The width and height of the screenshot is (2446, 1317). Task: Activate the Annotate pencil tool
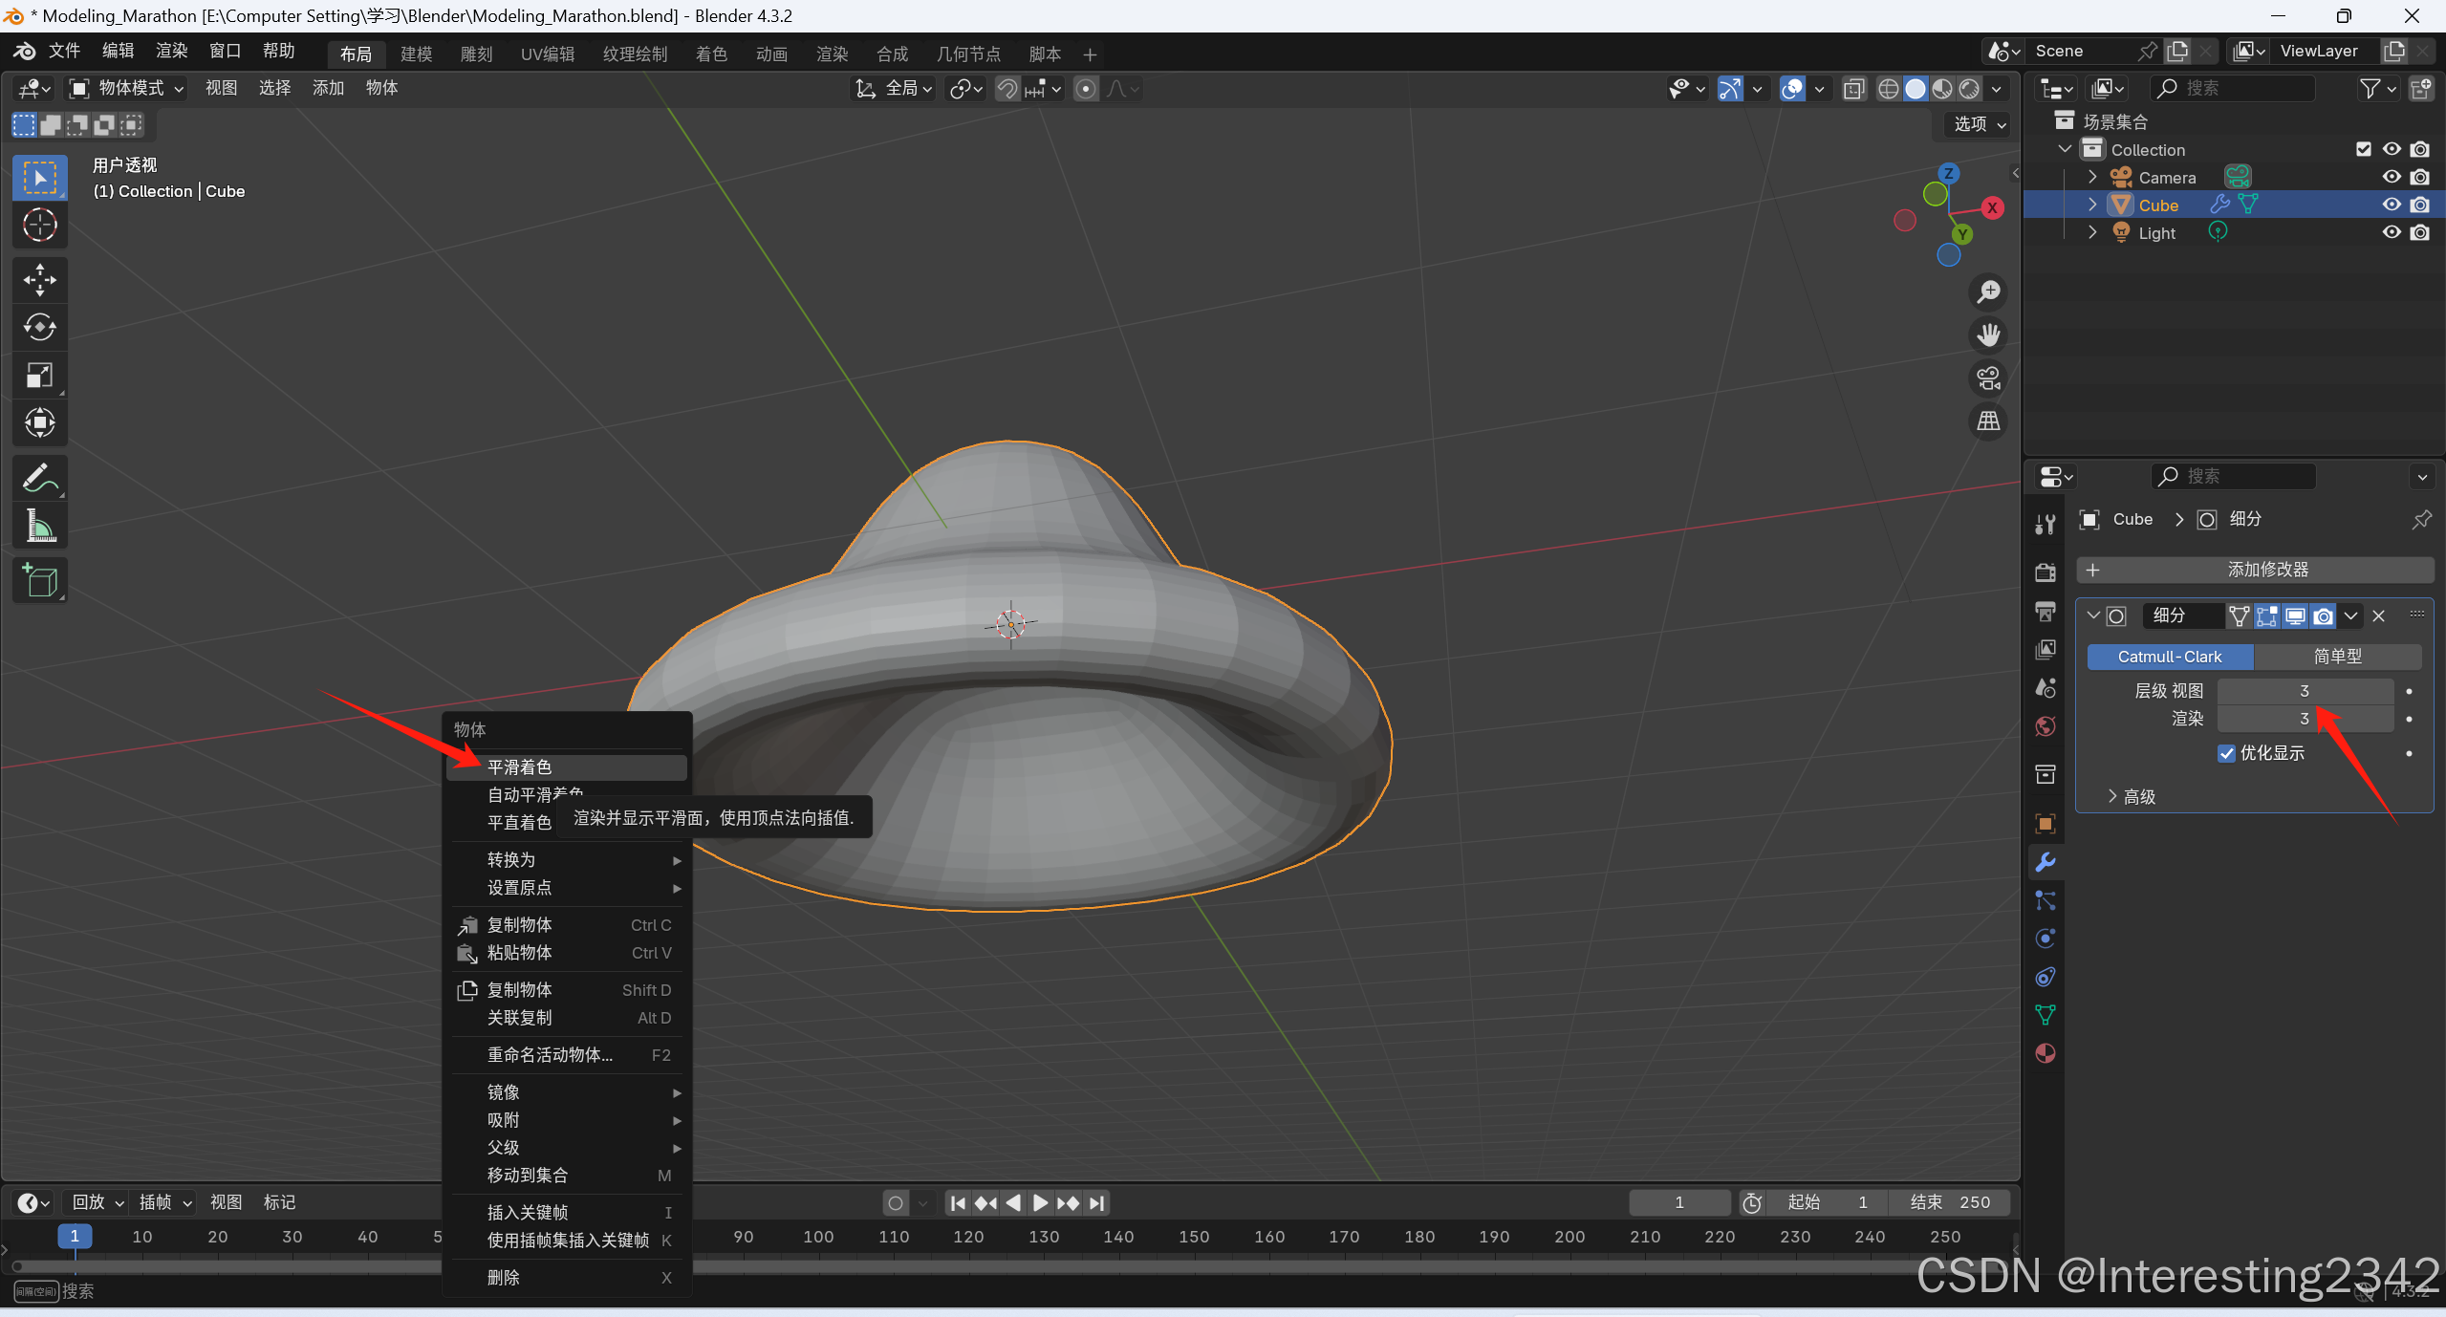click(x=39, y=478)
